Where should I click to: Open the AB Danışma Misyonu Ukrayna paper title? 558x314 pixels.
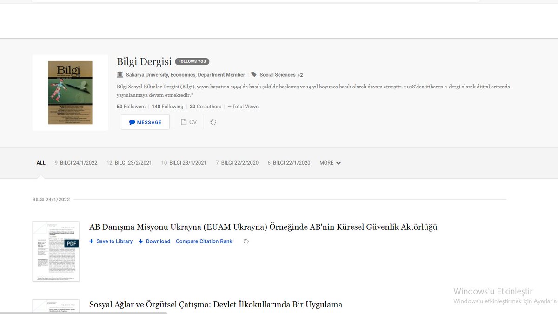[x=263, y=227]
